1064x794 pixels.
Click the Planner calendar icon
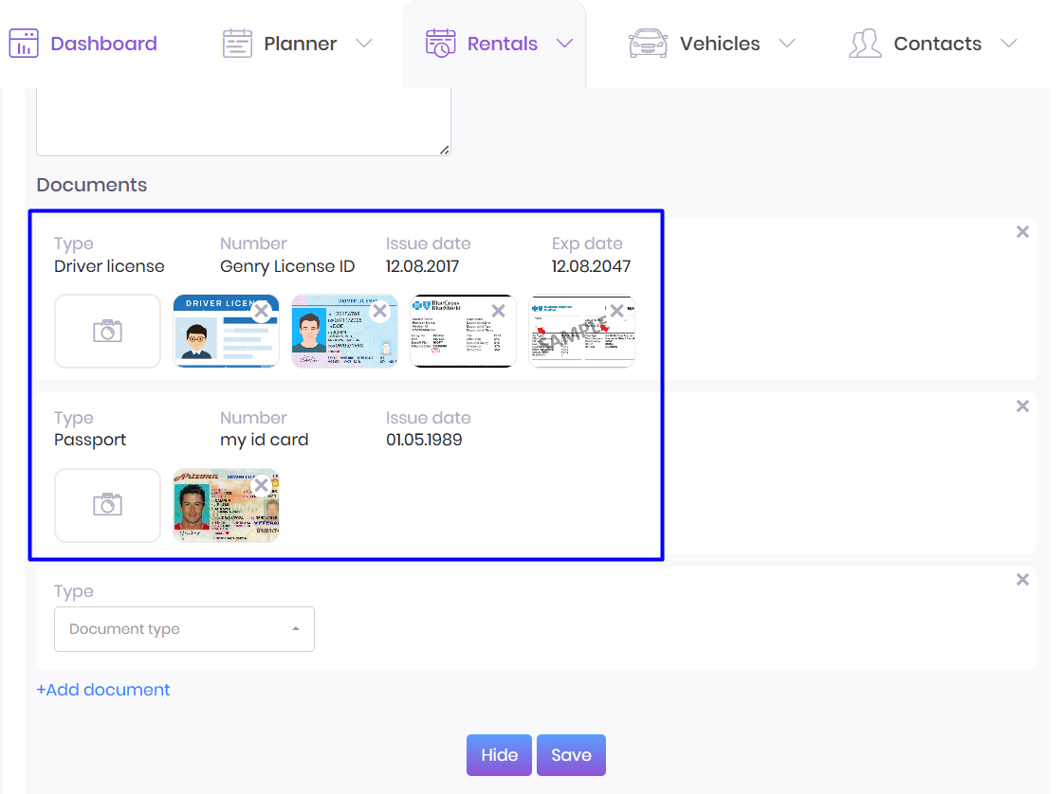pyautogui.click(x=237, y=44)
